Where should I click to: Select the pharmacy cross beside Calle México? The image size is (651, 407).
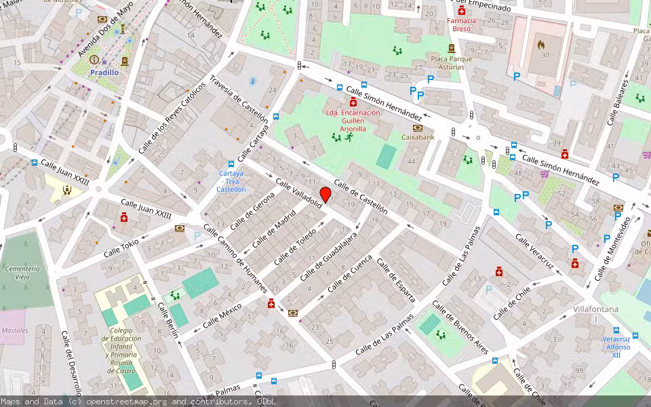270,304
